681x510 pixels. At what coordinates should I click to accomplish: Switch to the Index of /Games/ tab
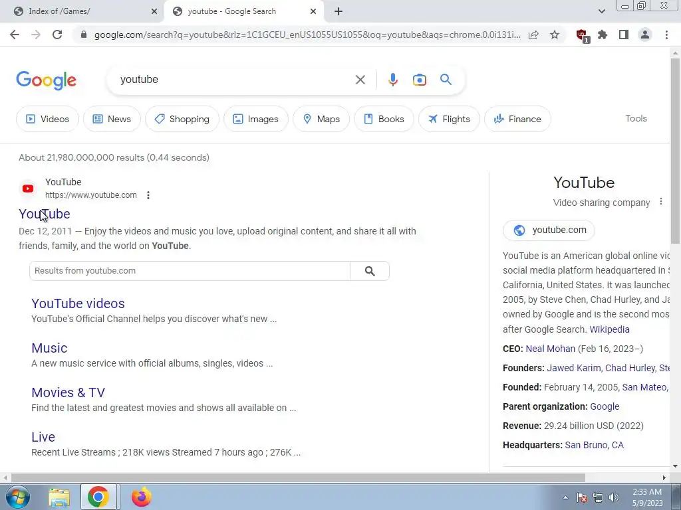click(82, 12)
